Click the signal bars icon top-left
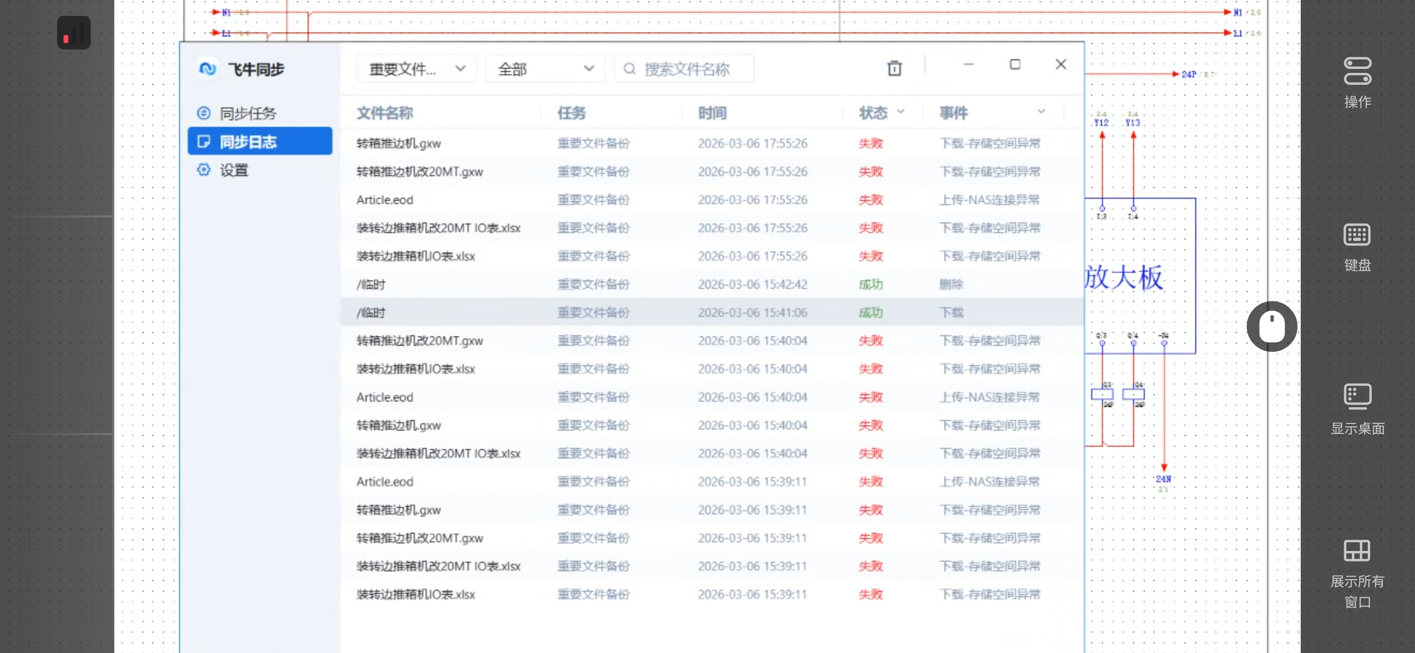This screenshot has height=653, width=1415. (73, 32)
